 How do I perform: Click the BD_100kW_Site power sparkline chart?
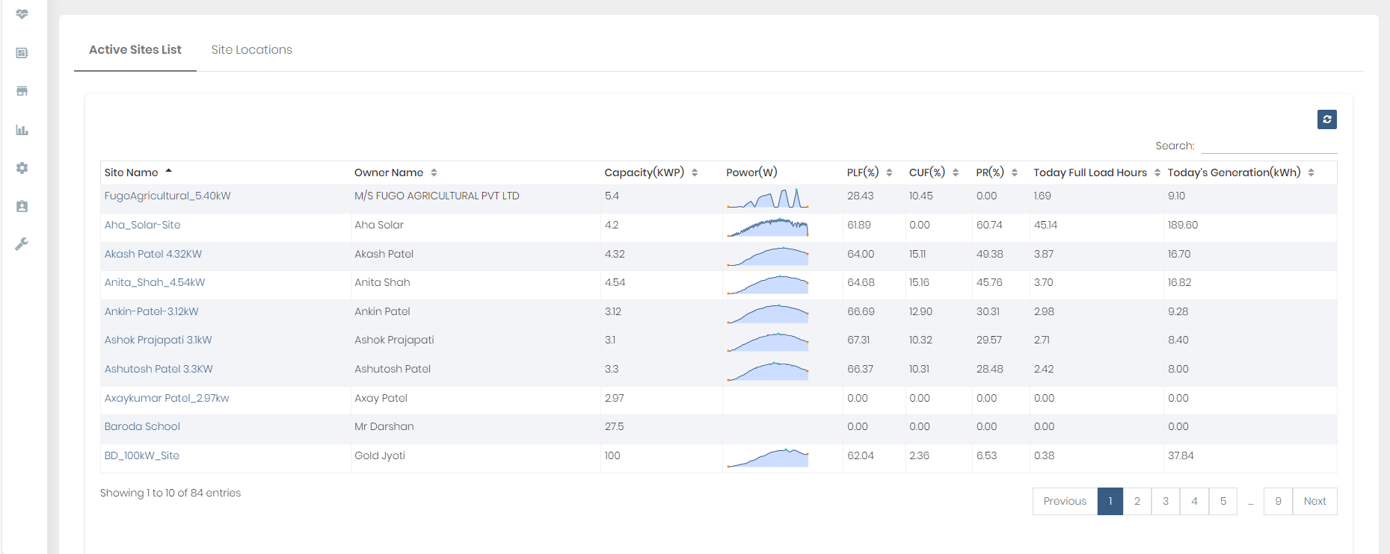click(768, 458)
